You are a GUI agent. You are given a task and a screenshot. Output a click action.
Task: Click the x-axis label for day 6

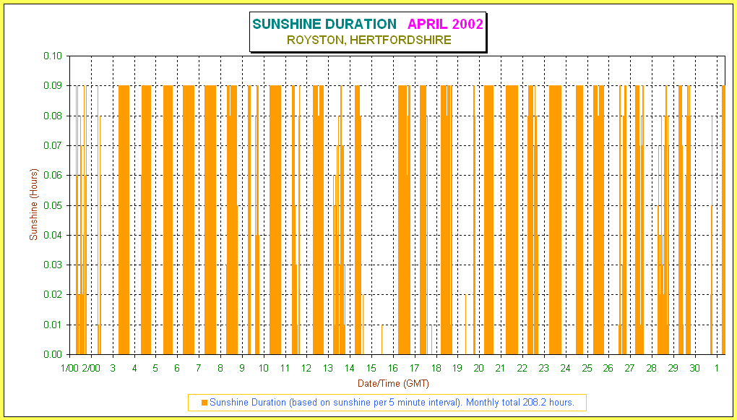177,368
